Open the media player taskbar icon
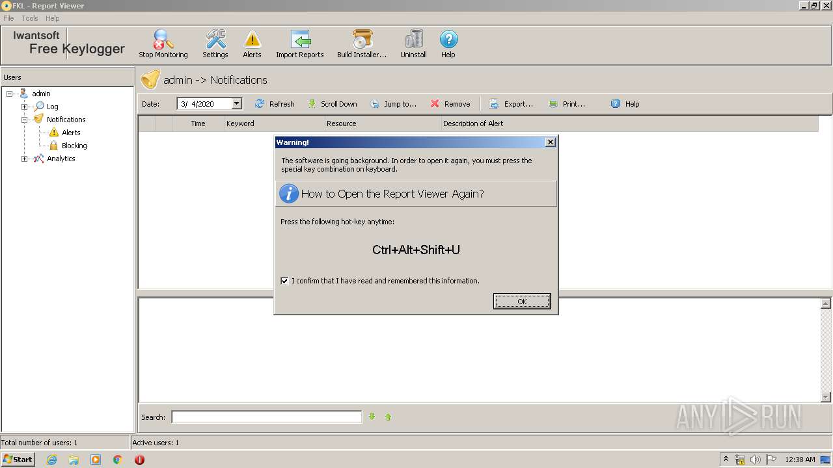The height and width of the screenshot is (468, 833). pos(96,460)
